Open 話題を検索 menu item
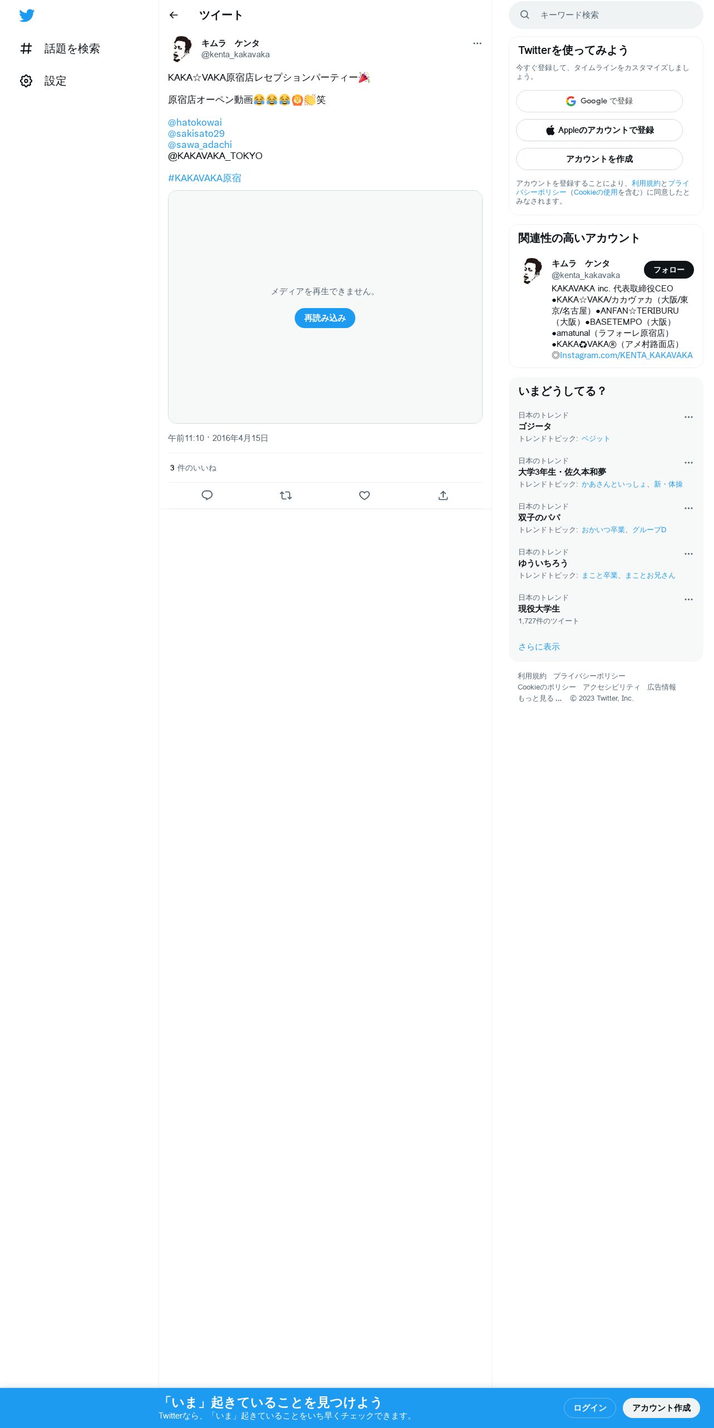The width and height of the screenshot is (714, 1428). [61, 48]
